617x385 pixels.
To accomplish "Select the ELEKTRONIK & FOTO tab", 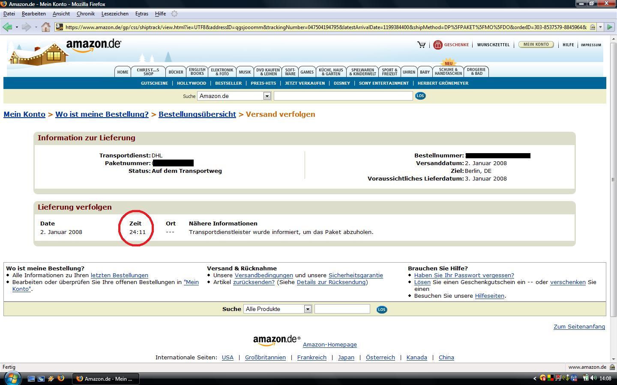I will coord(222,72).
